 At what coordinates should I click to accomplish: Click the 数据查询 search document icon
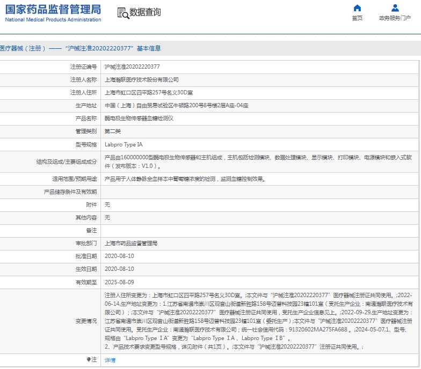point(124,13)
